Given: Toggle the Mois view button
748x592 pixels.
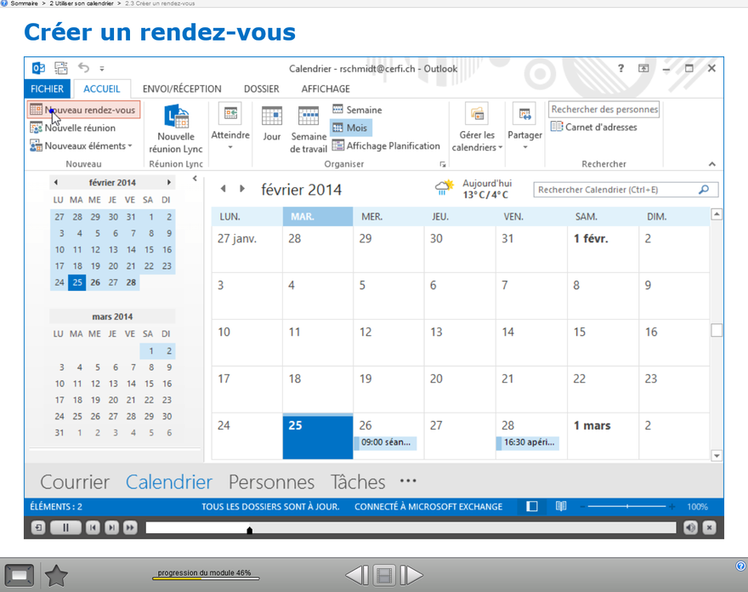Looking at the screenshot, I should pos(349,128).
